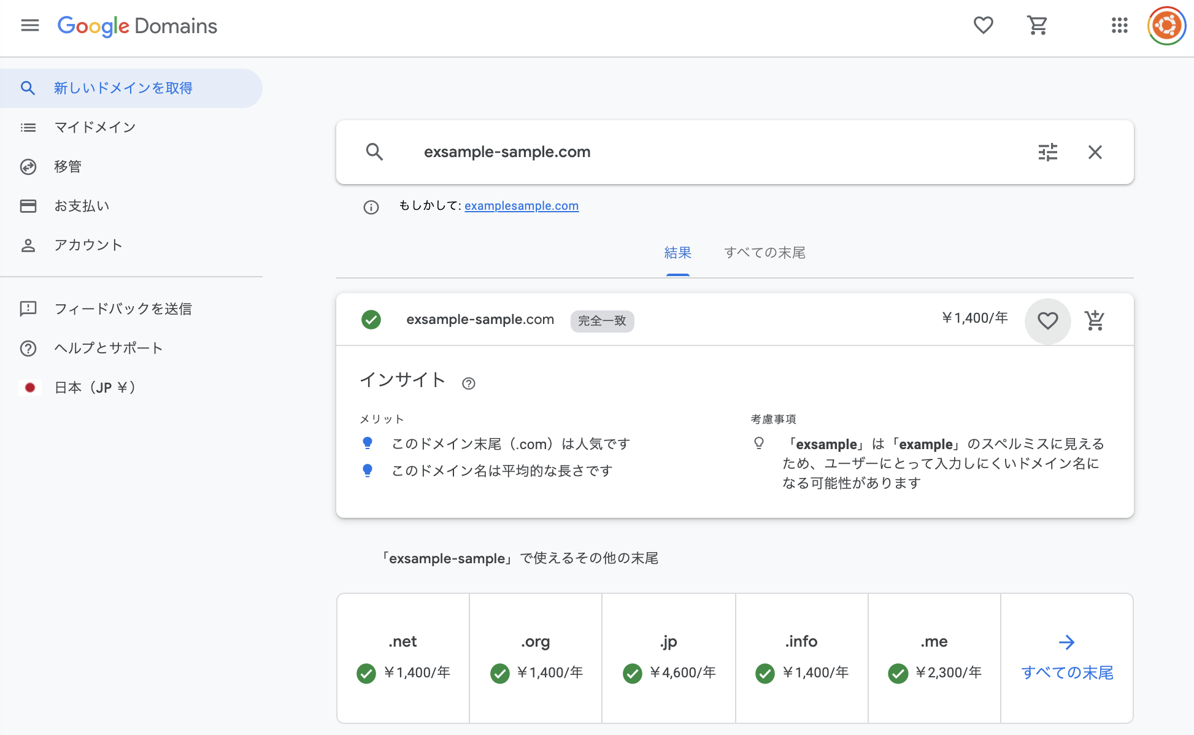Open the shopping cart
1194x735 pixels.
(1037, 25)
